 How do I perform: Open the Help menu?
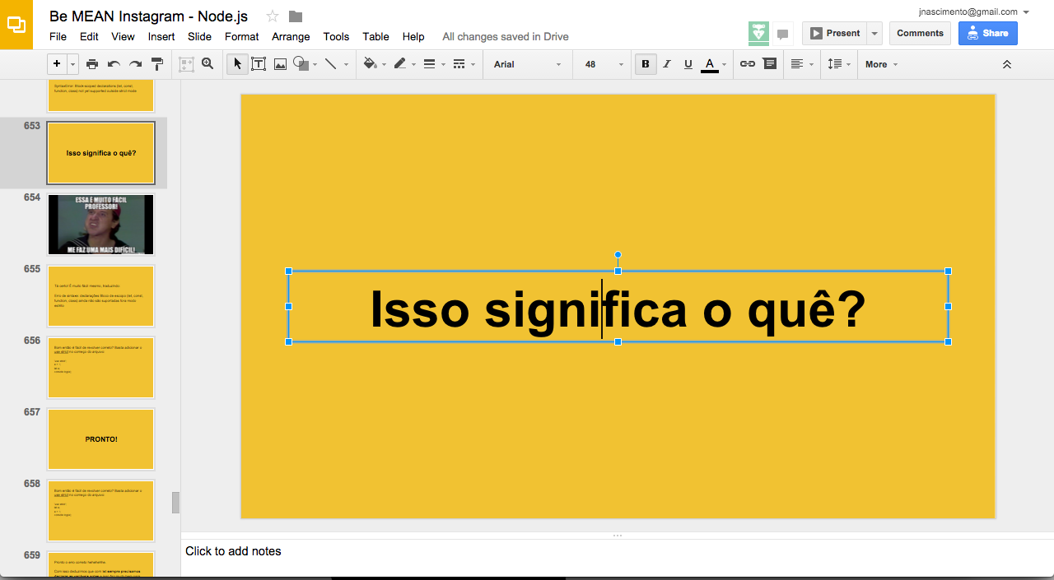(x=413, y=36)
